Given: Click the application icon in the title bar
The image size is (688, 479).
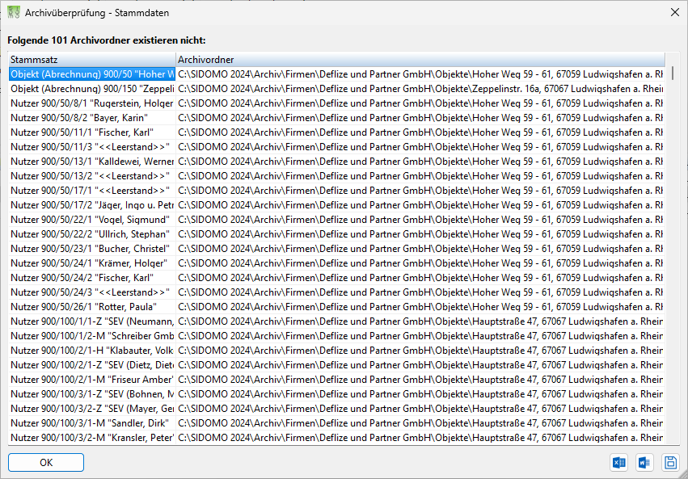Looking at the screenshot, I should coord(14,12).
